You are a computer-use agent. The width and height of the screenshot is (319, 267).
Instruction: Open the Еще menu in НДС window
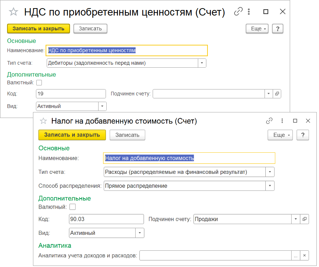pos(257,28)
